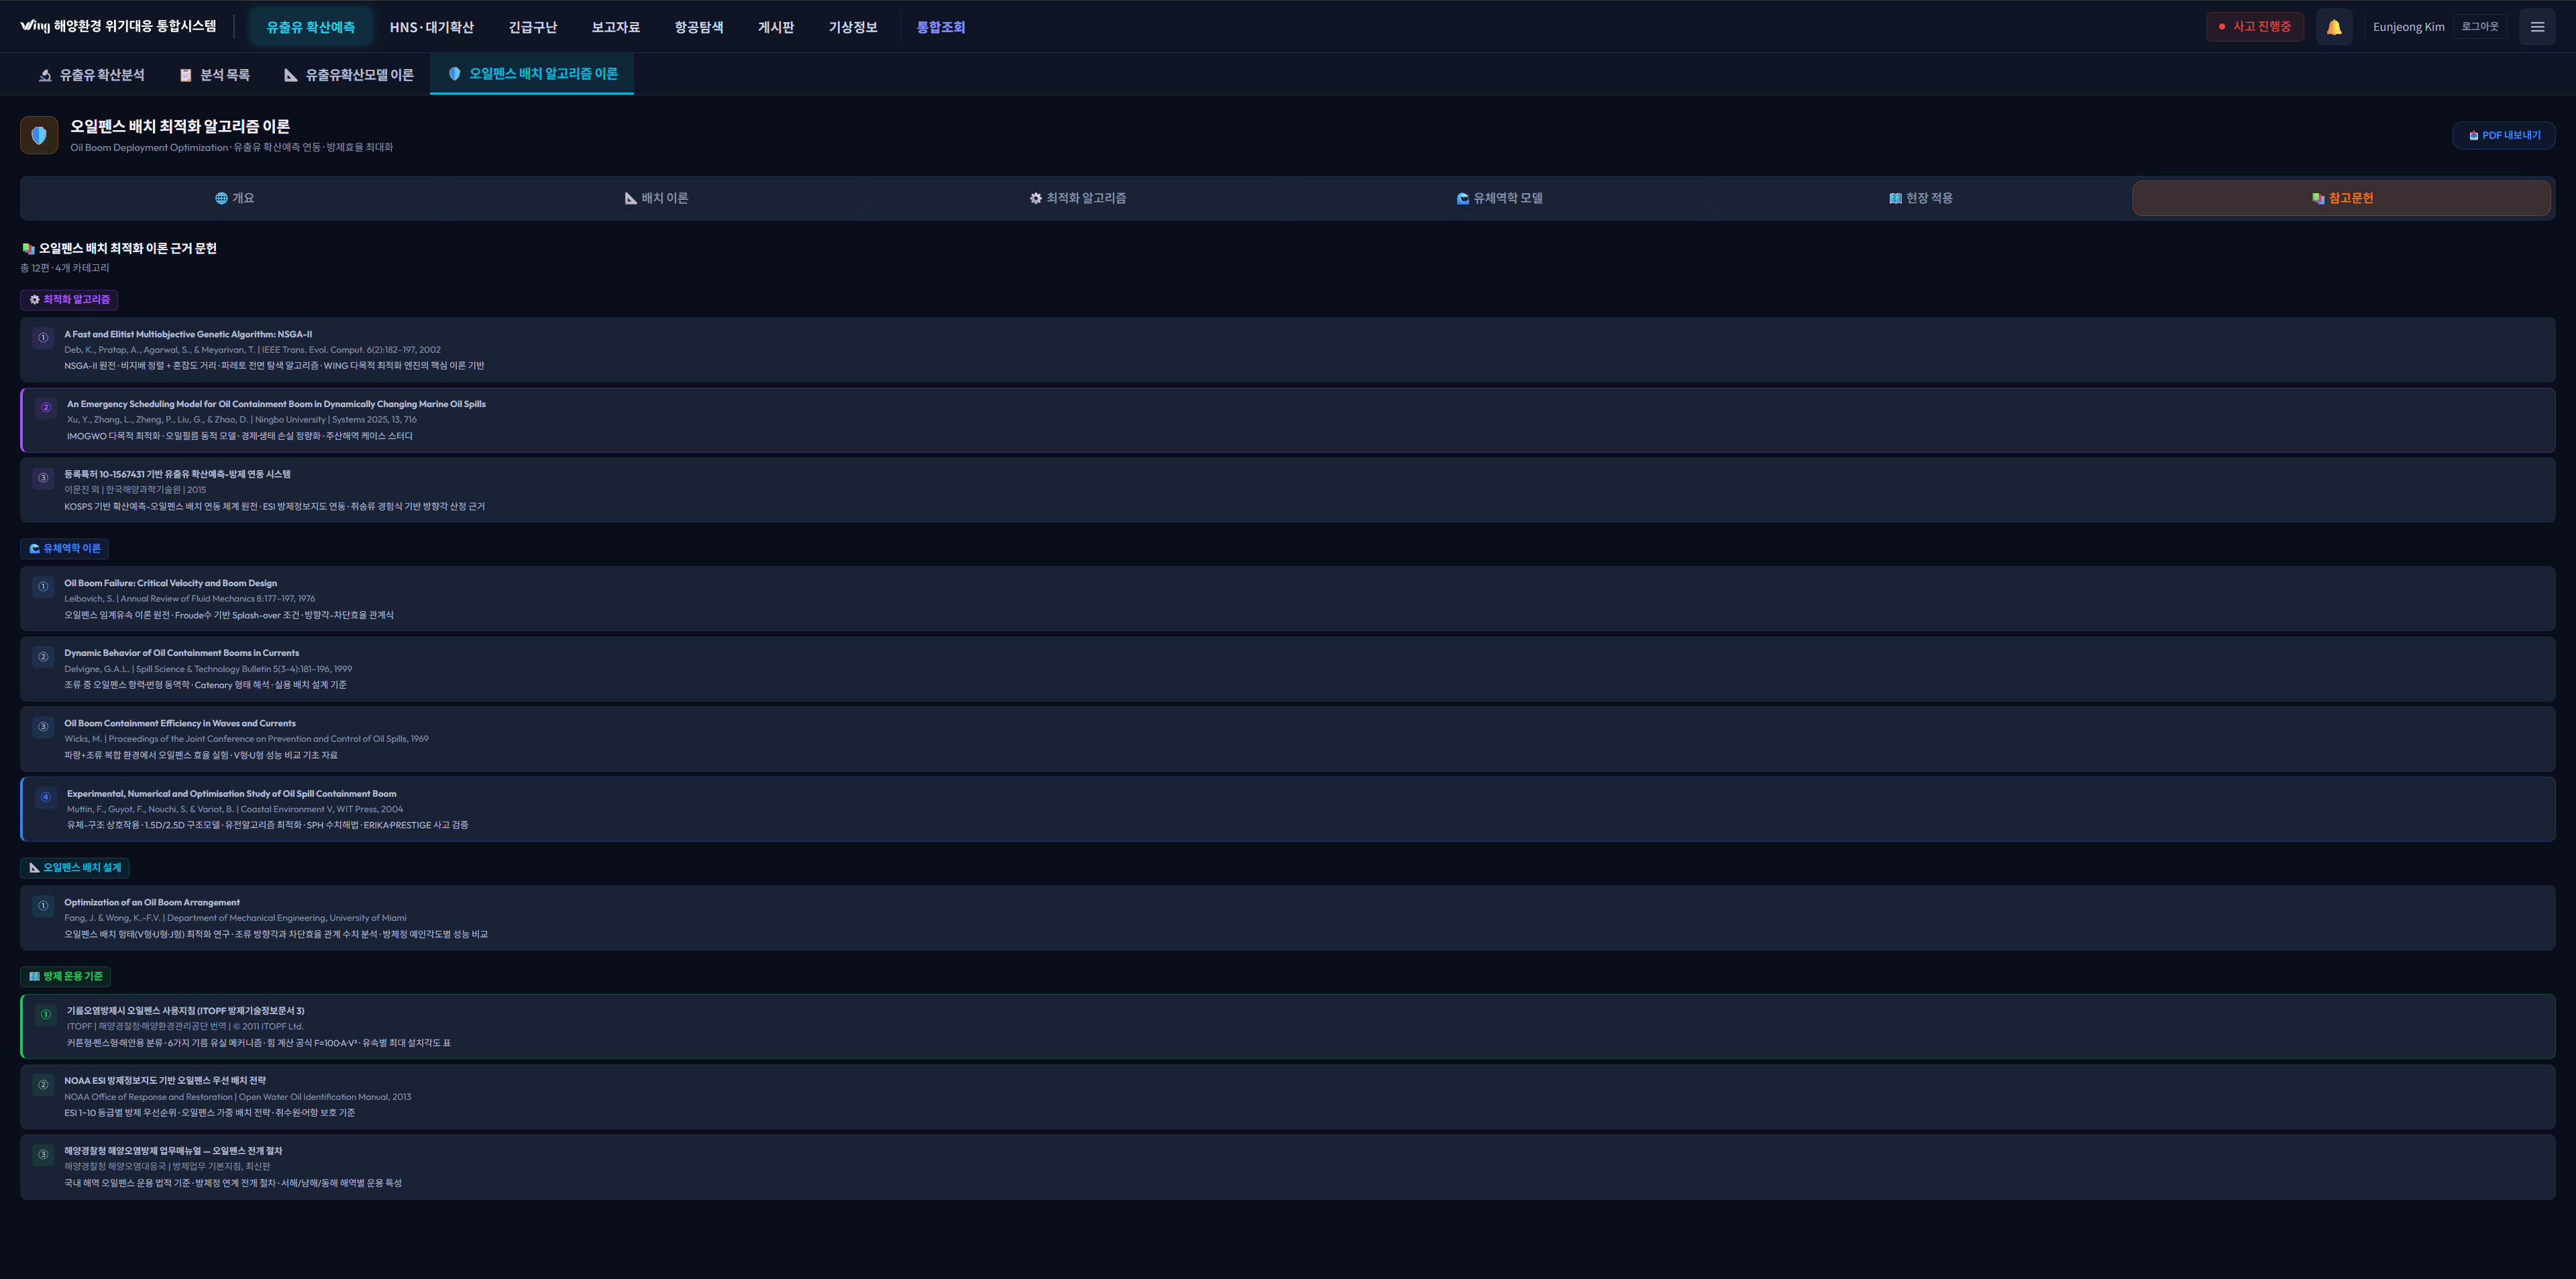Select the 개요 section tab
This screenshot has height=1279, width=2576.
234,198
